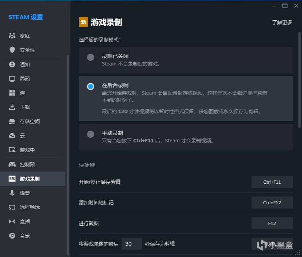Click the 添加时间轴标记 label
This screenshot has height=257, width=302.
96,203
